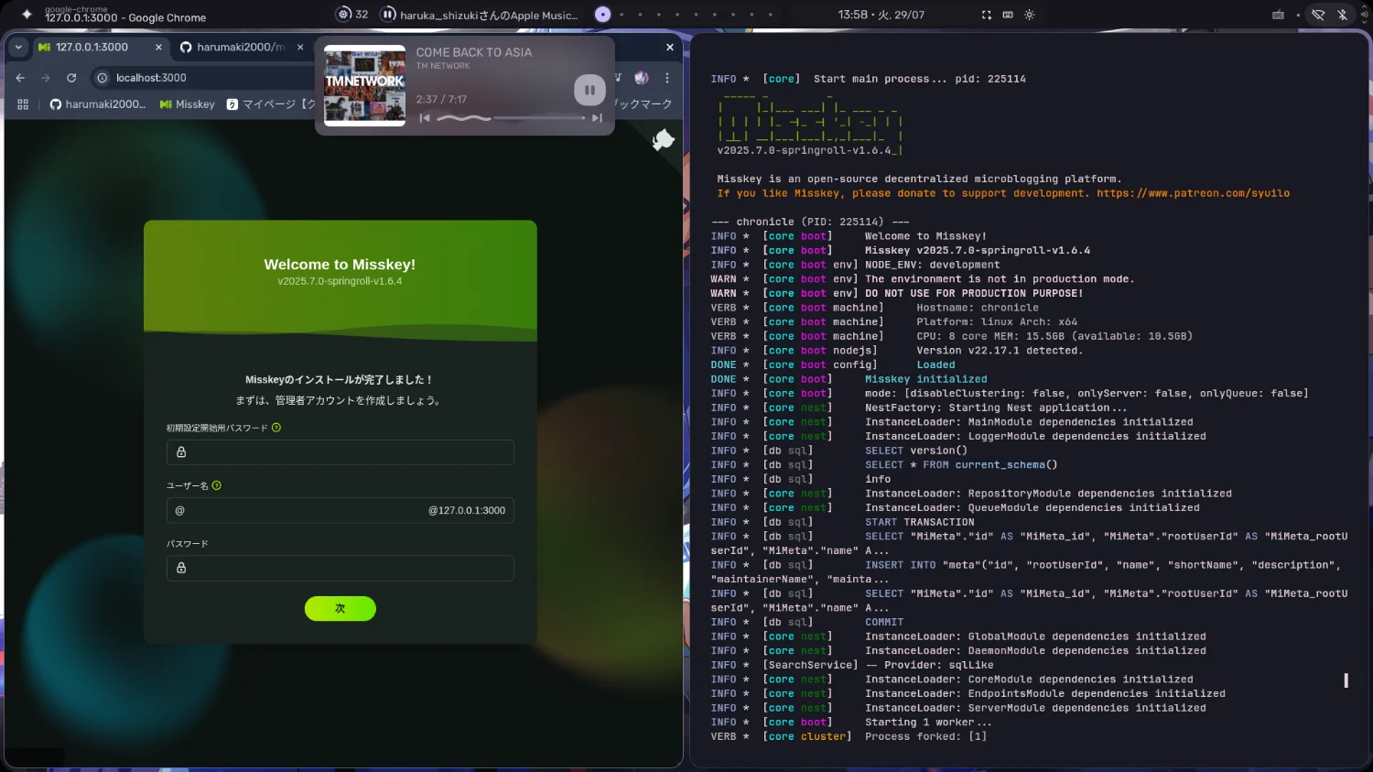Viewport: 1373px width, 772px height.
Task: Go forward in Chrome
Action: coord(46,78)
